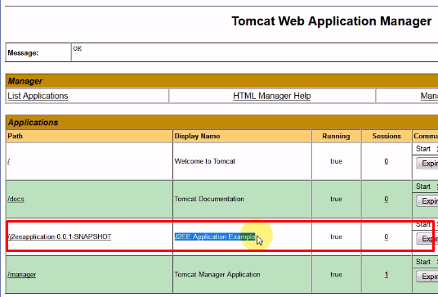This screenshot has width=438, height=297.
Task: Open sessions count 1 for Tomcat Manager Application
Action: 386,275
